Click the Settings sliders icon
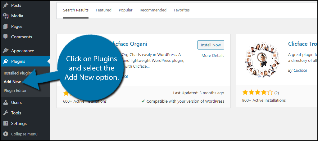The width and height of the screenshot is (318, 141). 6,123
